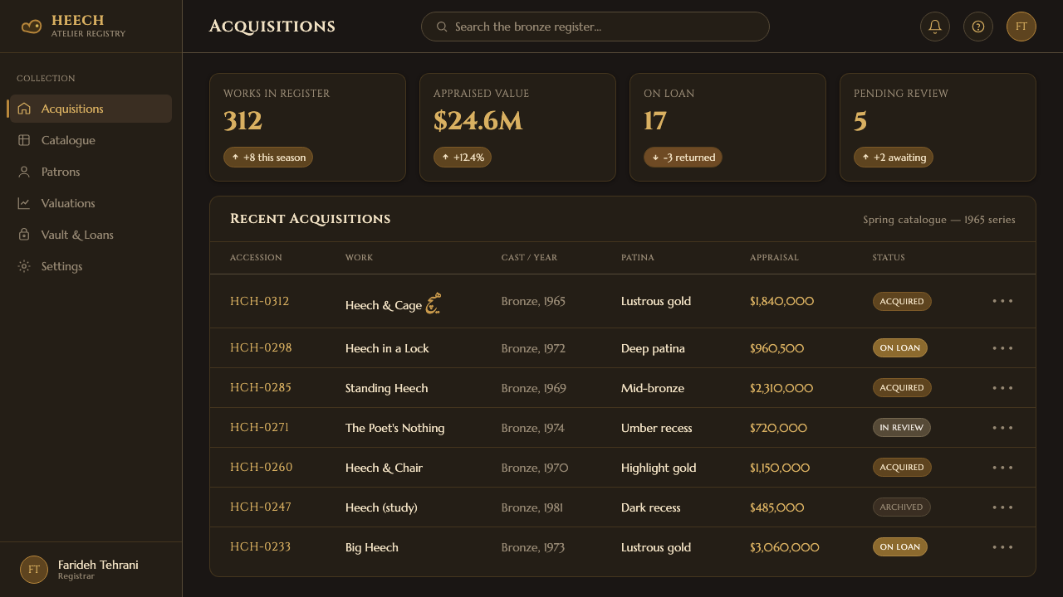Screen dimensions: 1063x597
Task: Click the IN REVIEW status badge
Action: pos(901,428)
